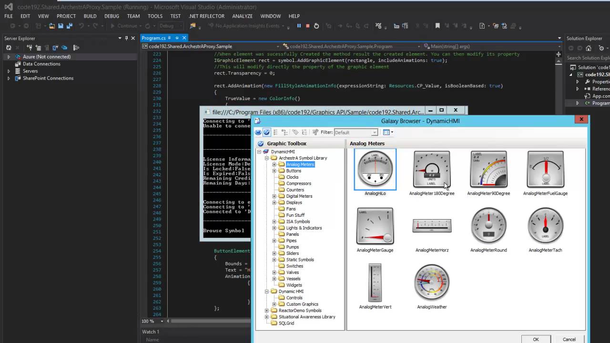The image size is (610, 343).
Task: Open the DEBUG menu
Action: [x=112, y=16]
